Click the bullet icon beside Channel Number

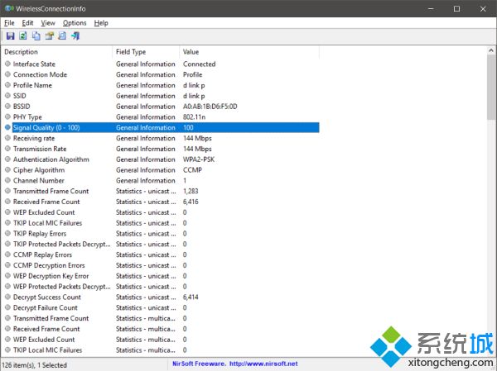(8, 180)
